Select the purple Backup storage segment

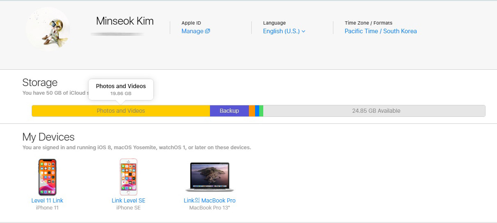[x=229, y=111]
